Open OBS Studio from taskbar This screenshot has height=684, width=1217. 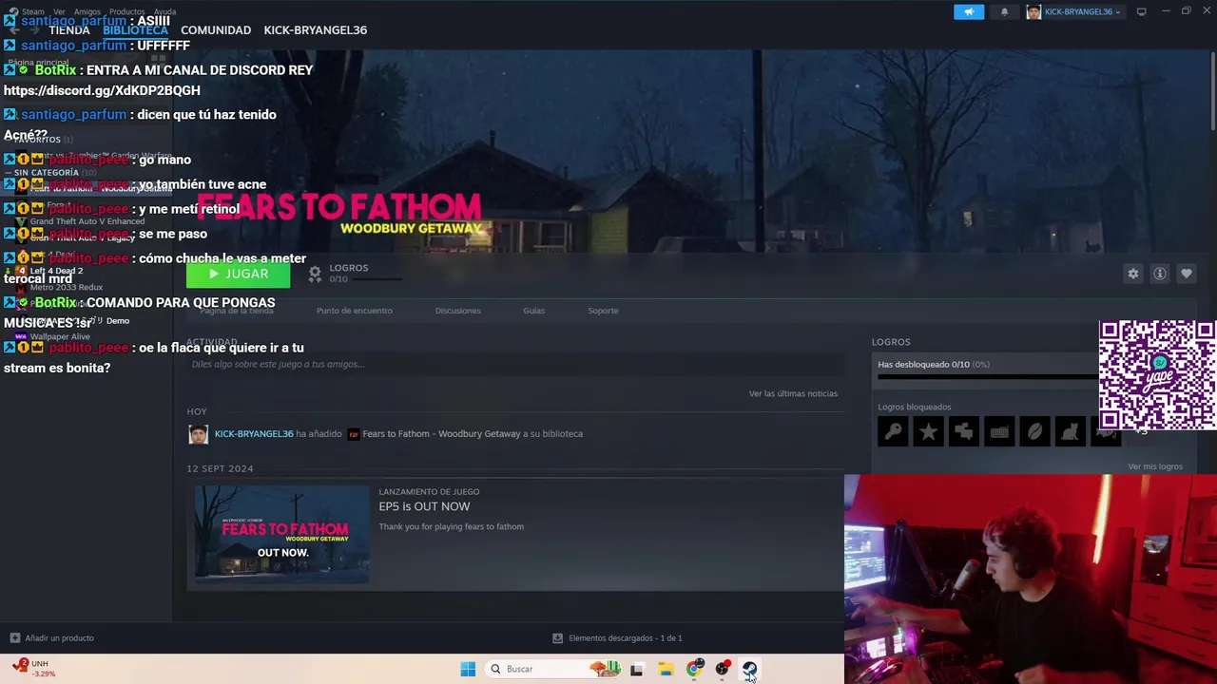click(723, 669)
